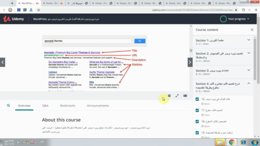Viewport: 260px width, 146px height.
Task: Click the browser reload icon
Action: tap(243, 10)
